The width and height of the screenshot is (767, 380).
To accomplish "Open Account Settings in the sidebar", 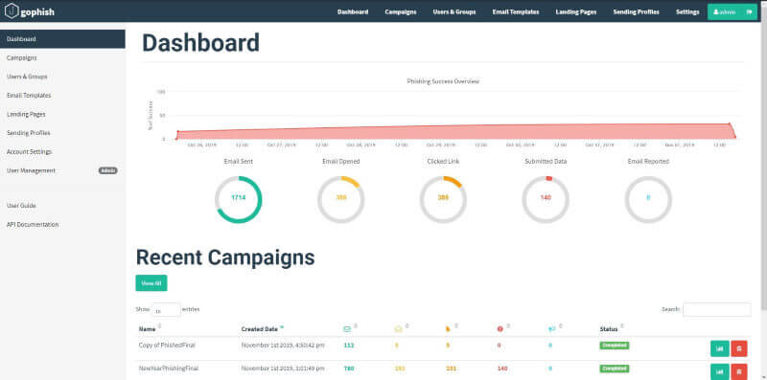I will (62, 151).
